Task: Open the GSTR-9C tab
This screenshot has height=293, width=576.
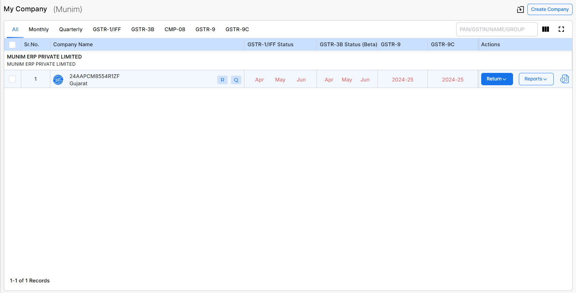Action: [x=237, y=29]
